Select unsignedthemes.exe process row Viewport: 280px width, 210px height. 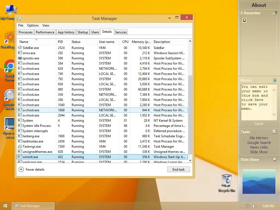click(102, 151)
